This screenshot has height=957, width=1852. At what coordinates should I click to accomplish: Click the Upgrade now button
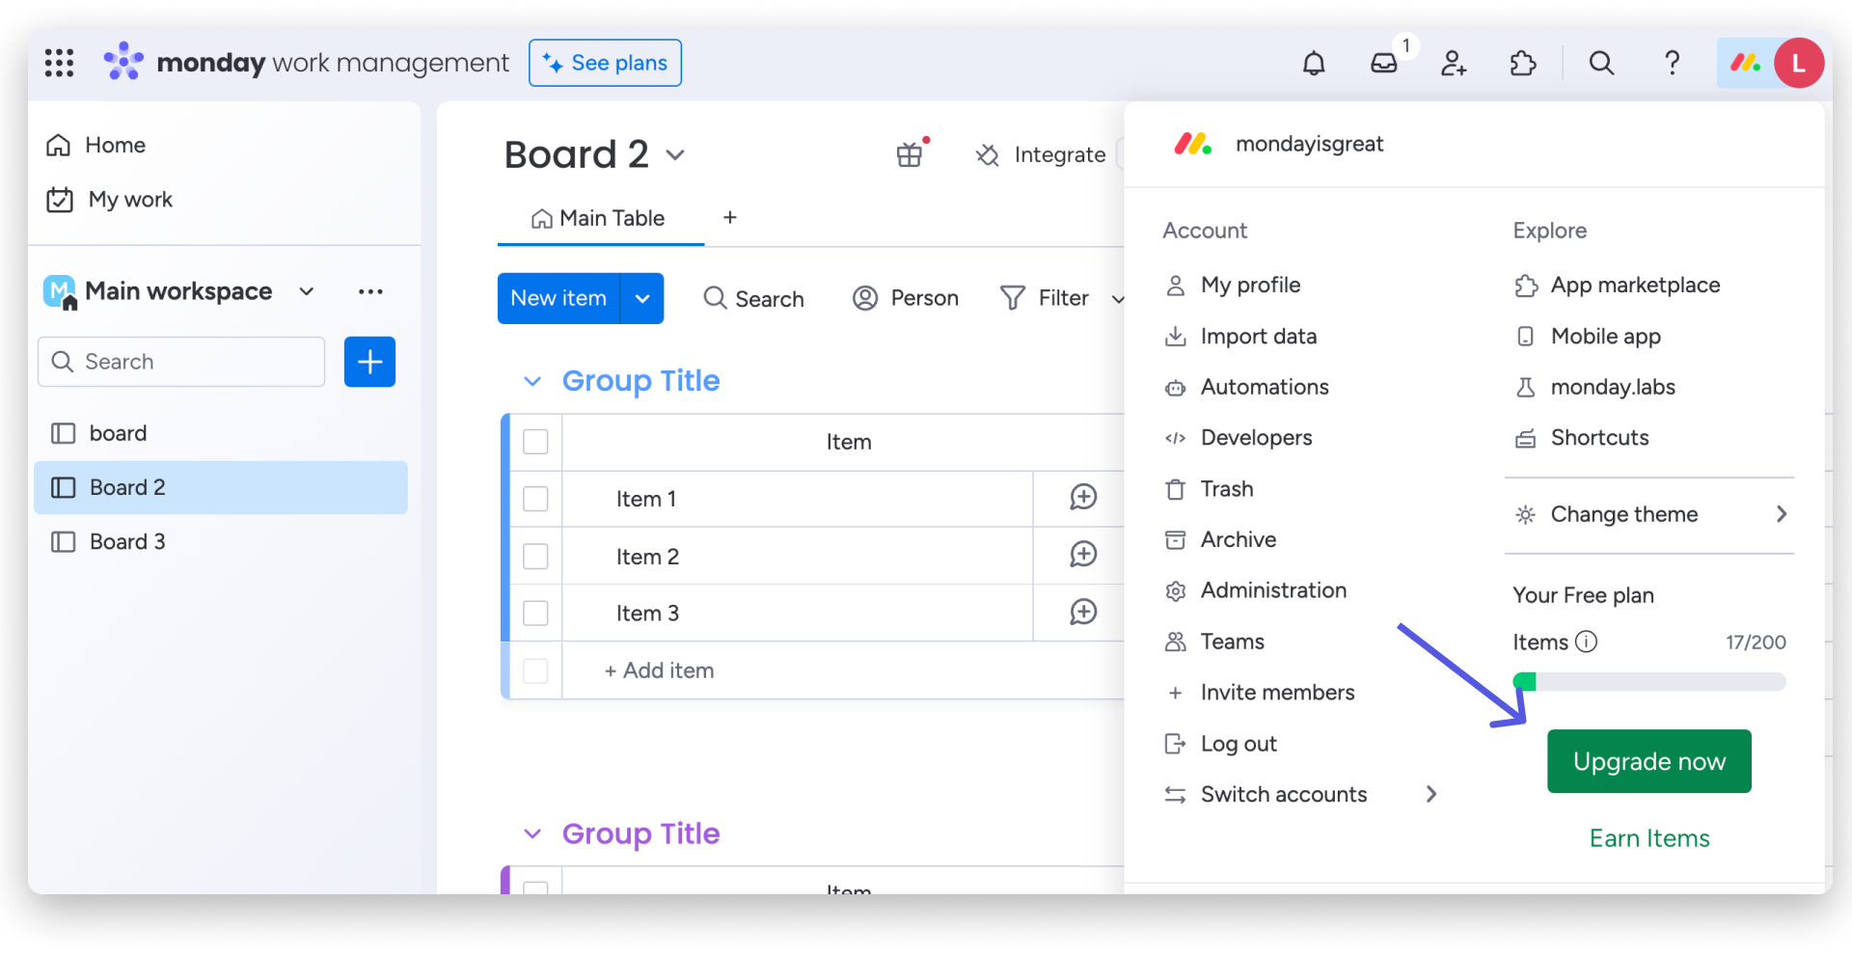[1648, 761]
